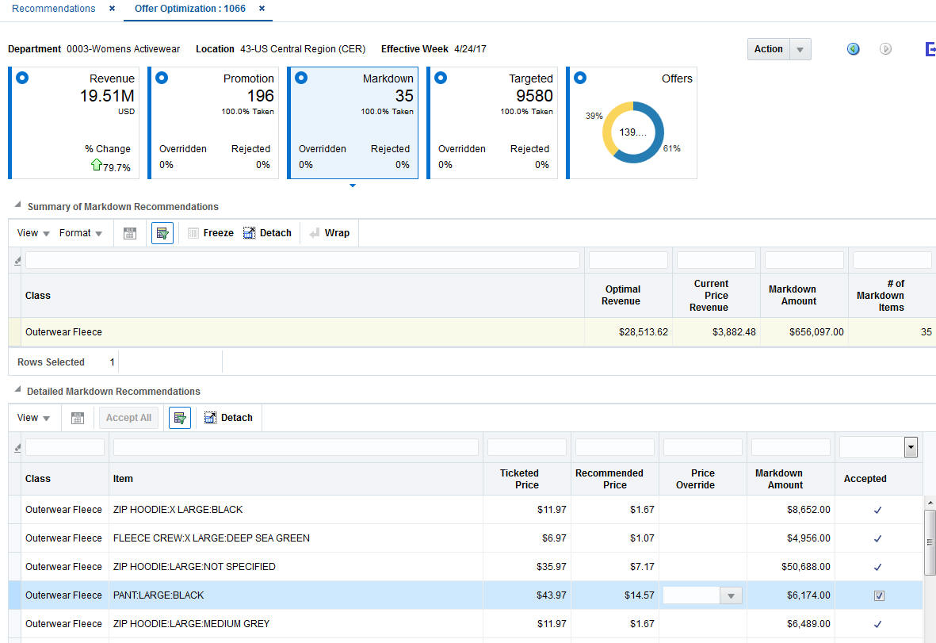Click scrollbar up arrow in detailed table
The width and height of the screenshot is (936, 643).
930,503
